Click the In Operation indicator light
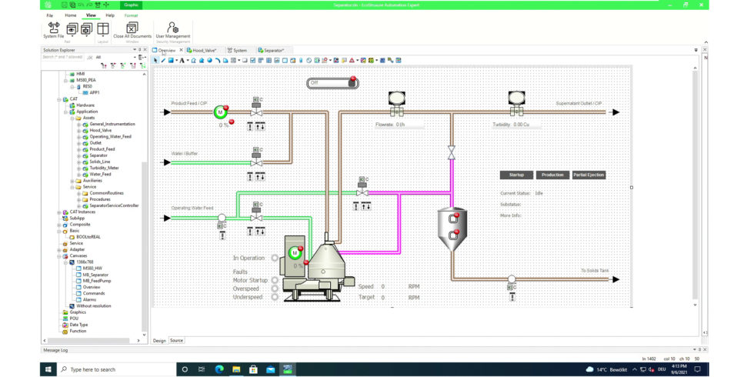 pos(275,259)
